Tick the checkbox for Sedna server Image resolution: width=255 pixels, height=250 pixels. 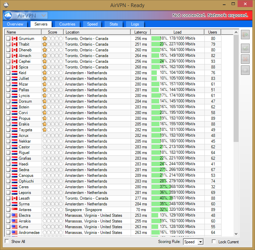pyautogui.click(x=8, y=169)
